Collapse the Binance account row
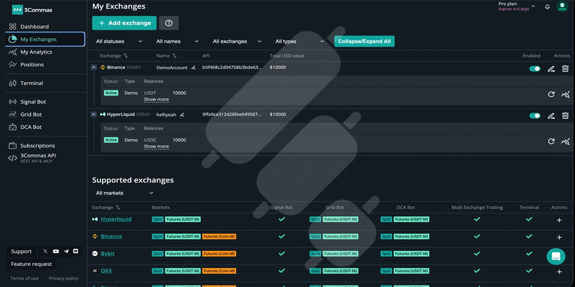The height and width of the screenshot is (287, 575). pos(94,67)
